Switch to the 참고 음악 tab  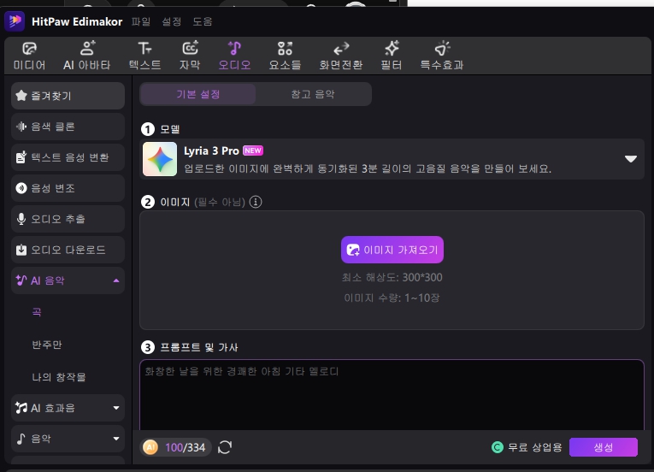[x=313, y=94]
